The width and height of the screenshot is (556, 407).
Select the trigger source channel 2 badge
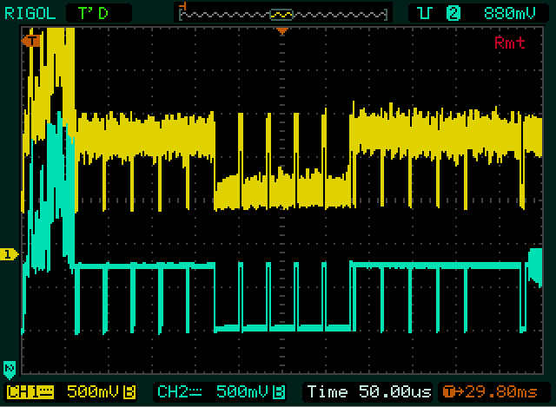click(453, 13)
